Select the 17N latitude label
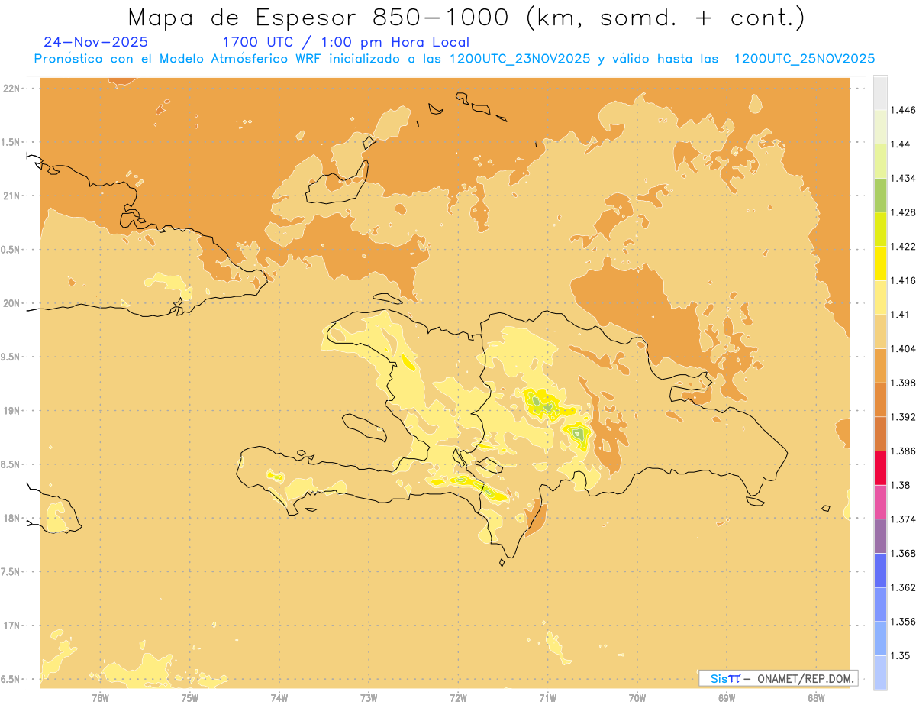This screenshot has width=916, height=708. click(x=12, y=626)
